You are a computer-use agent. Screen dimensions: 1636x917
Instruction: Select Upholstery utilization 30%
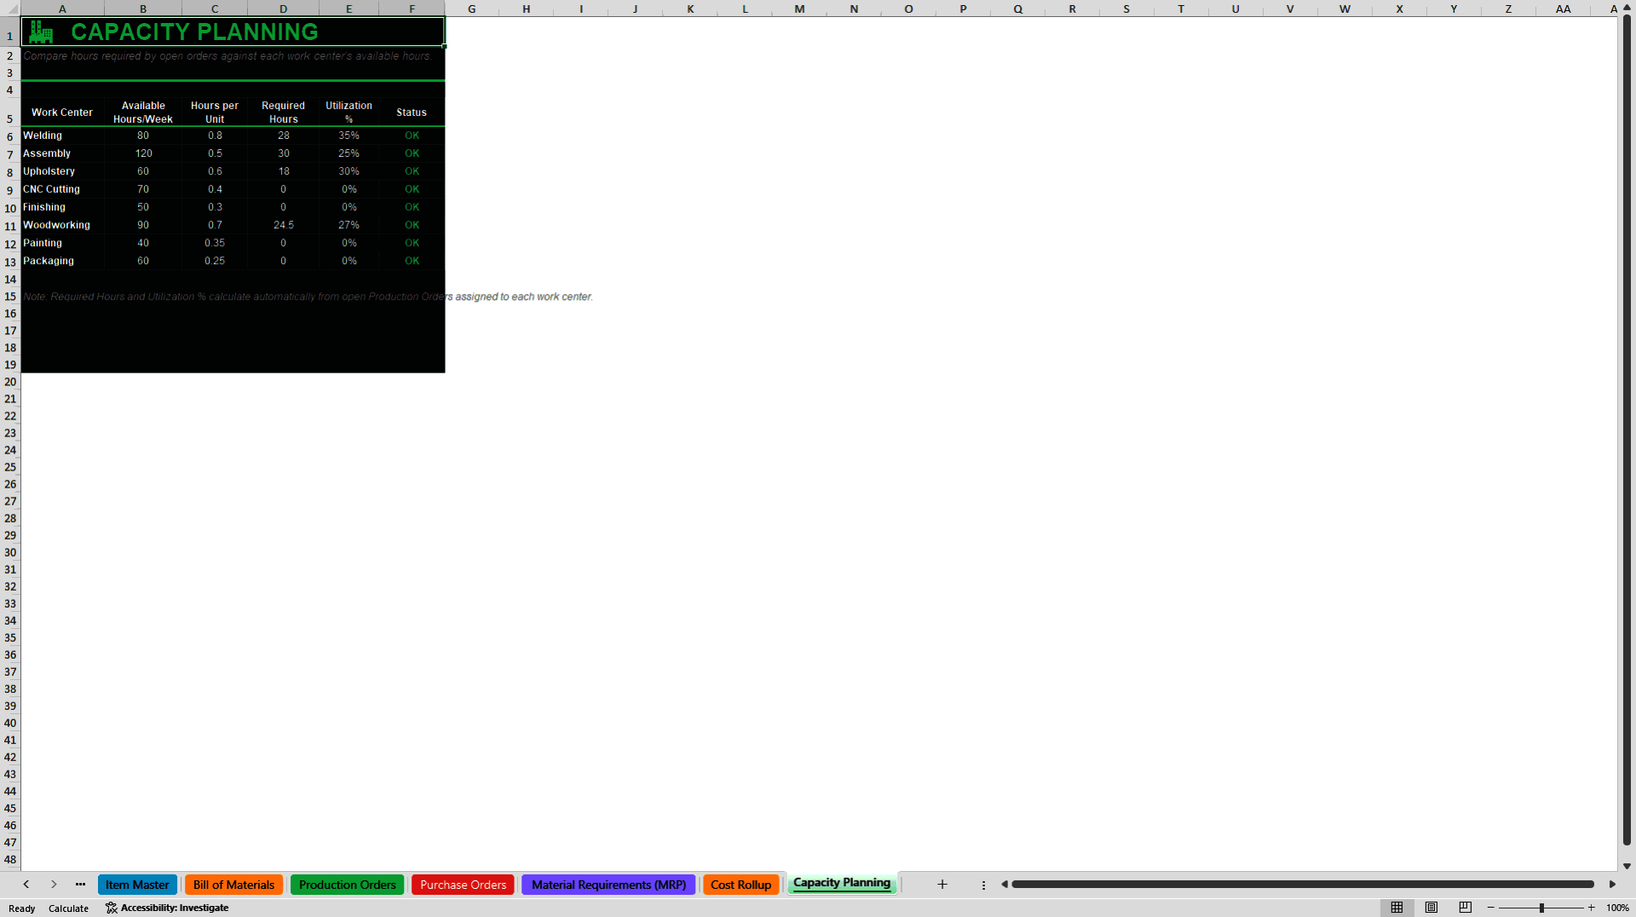point(349,171)
